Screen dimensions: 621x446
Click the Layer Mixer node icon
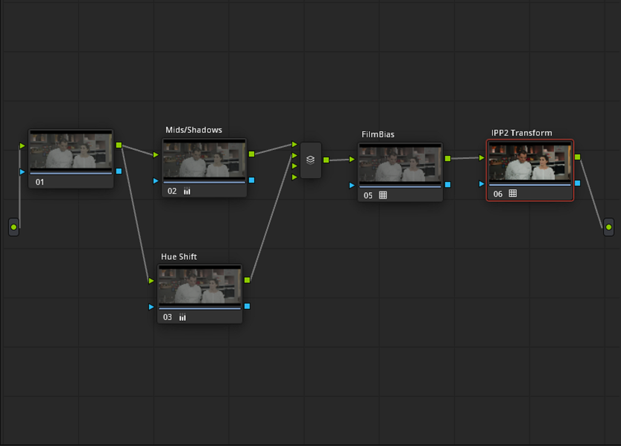click(310, 160)
